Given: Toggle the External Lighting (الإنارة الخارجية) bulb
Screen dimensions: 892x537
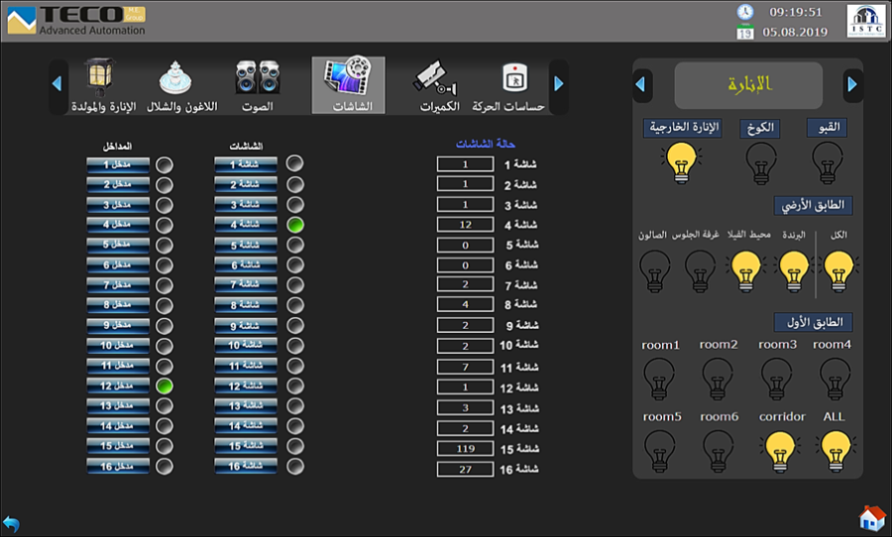Looking at the screenshot, I should click(x=683, y=161).
